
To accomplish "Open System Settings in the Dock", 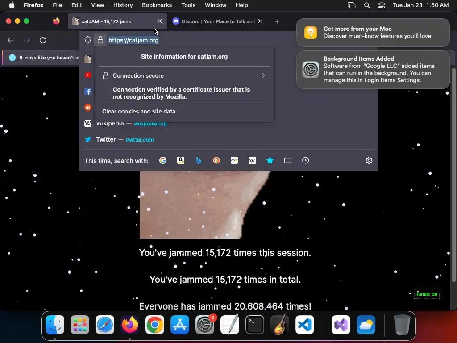I will (x=204, y=325).
